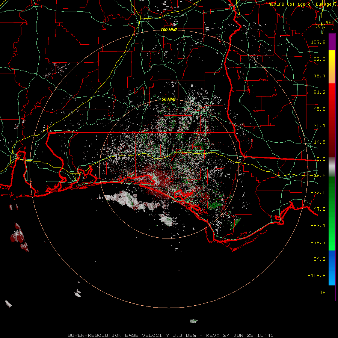Click the -109.8 legend value

pyautogui.click(x=317, y=276)
